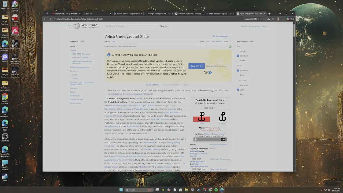
Task: Click the Search Wikipedia input field
Action: coord(132,26)
